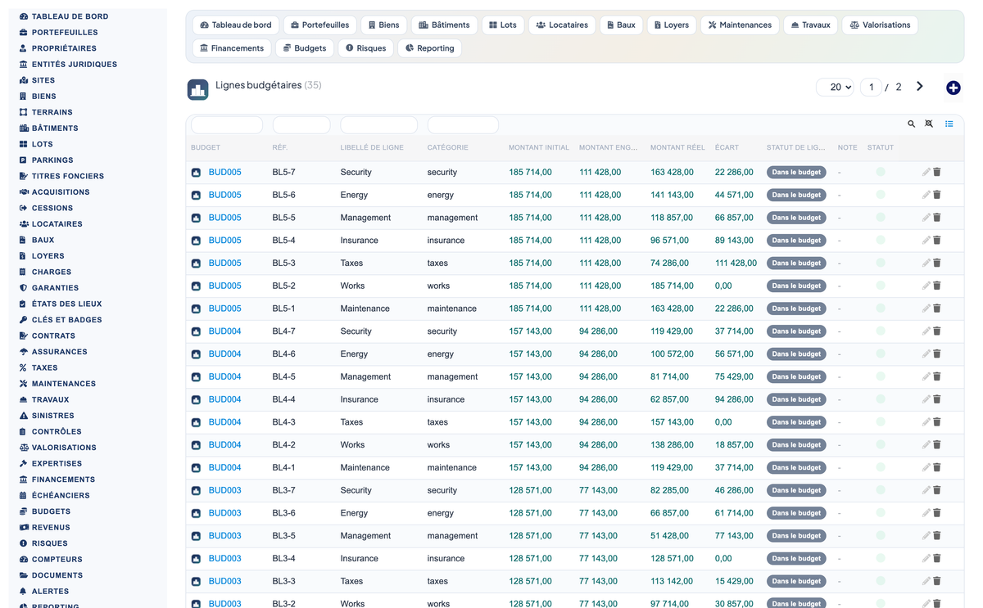
Task: Open the BUD003 link in row BL3-5
Action: 224,536
